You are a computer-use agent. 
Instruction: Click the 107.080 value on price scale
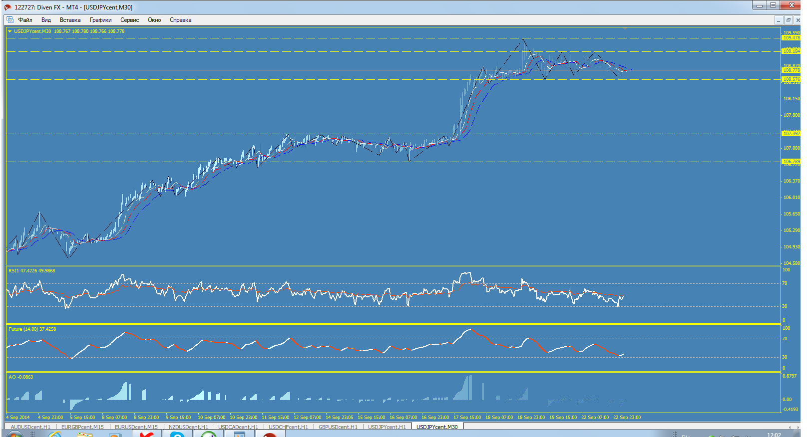coord(792,148)
